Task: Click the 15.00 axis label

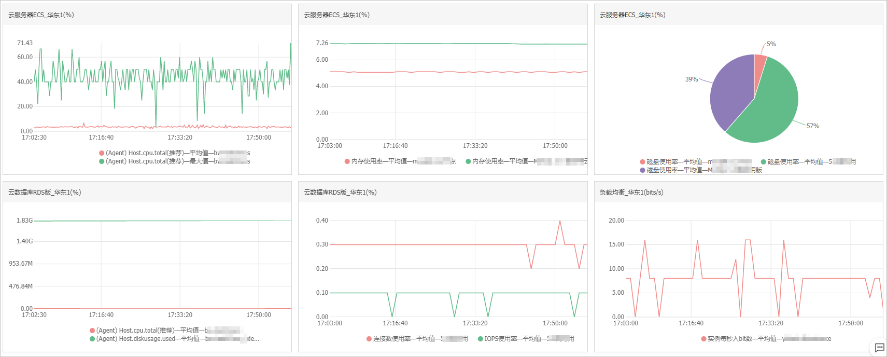Action: coord(616,244)
